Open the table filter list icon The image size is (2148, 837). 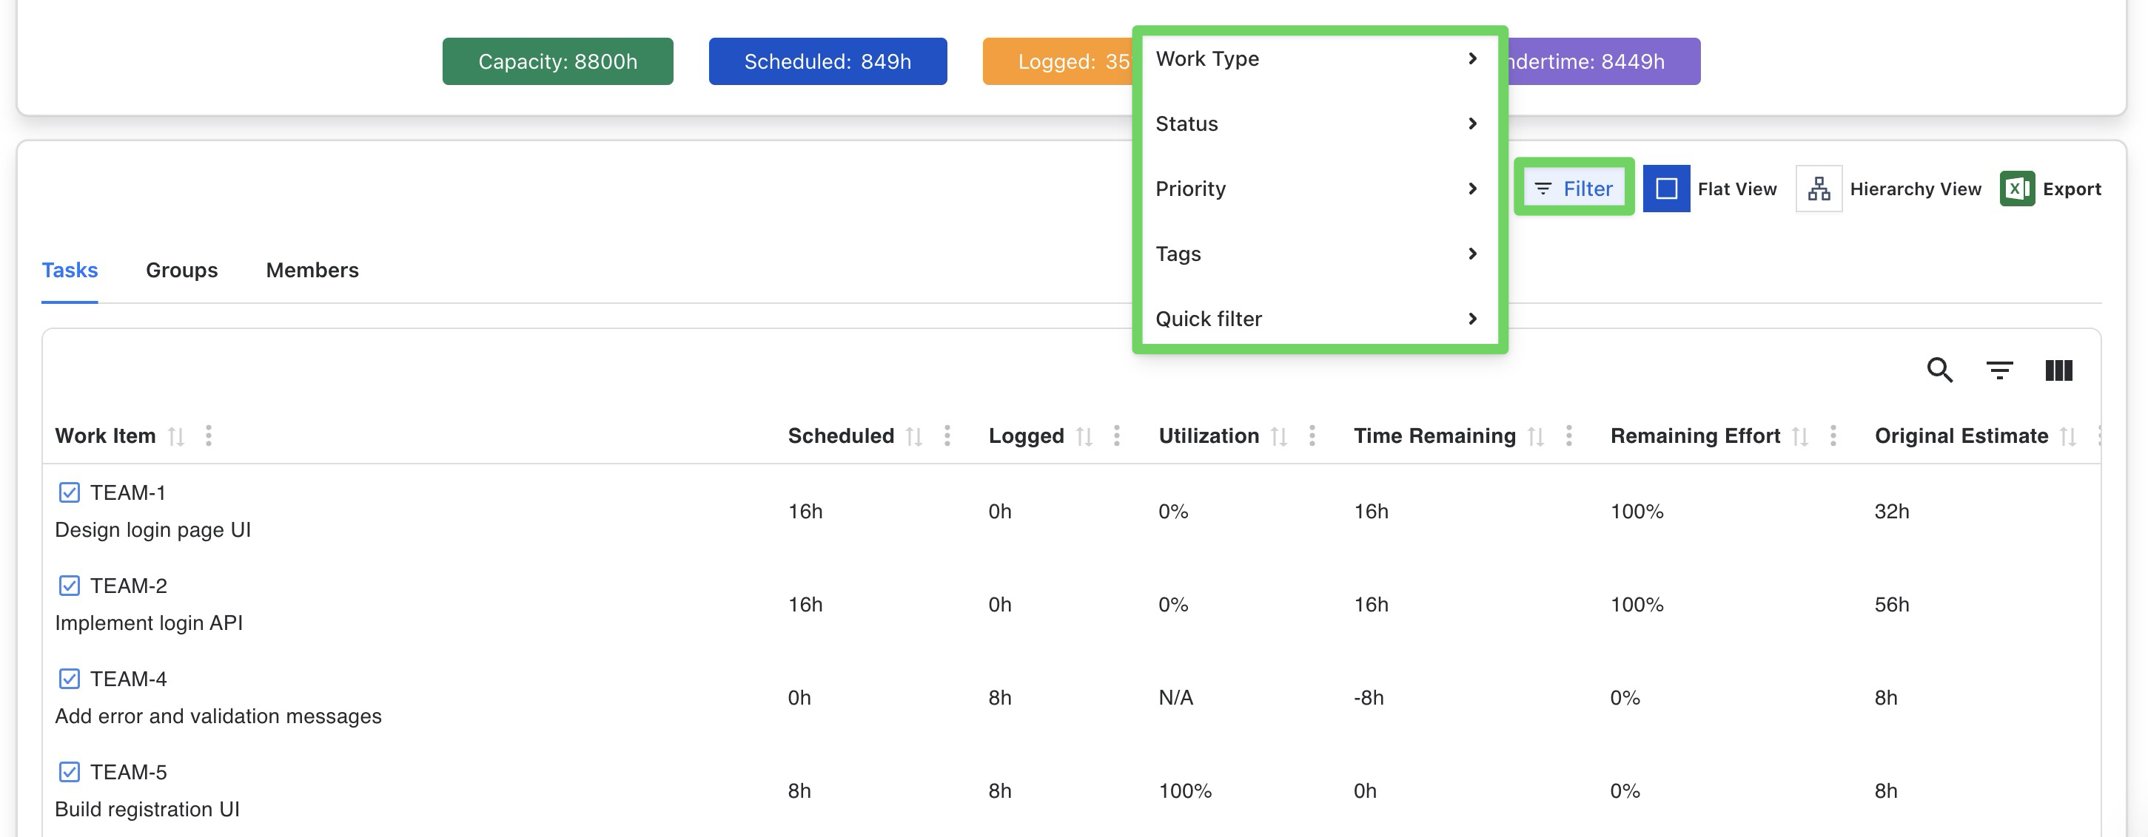pos(1998,370)
